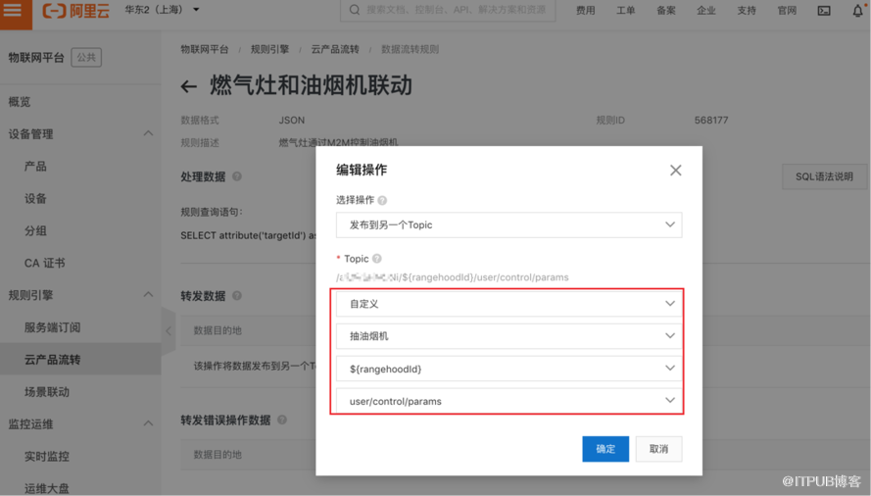This screenshot has height=496, width=871.
Task: Open the ${rangehoodId} device dropdown
Action: click(x=508, y=369)
